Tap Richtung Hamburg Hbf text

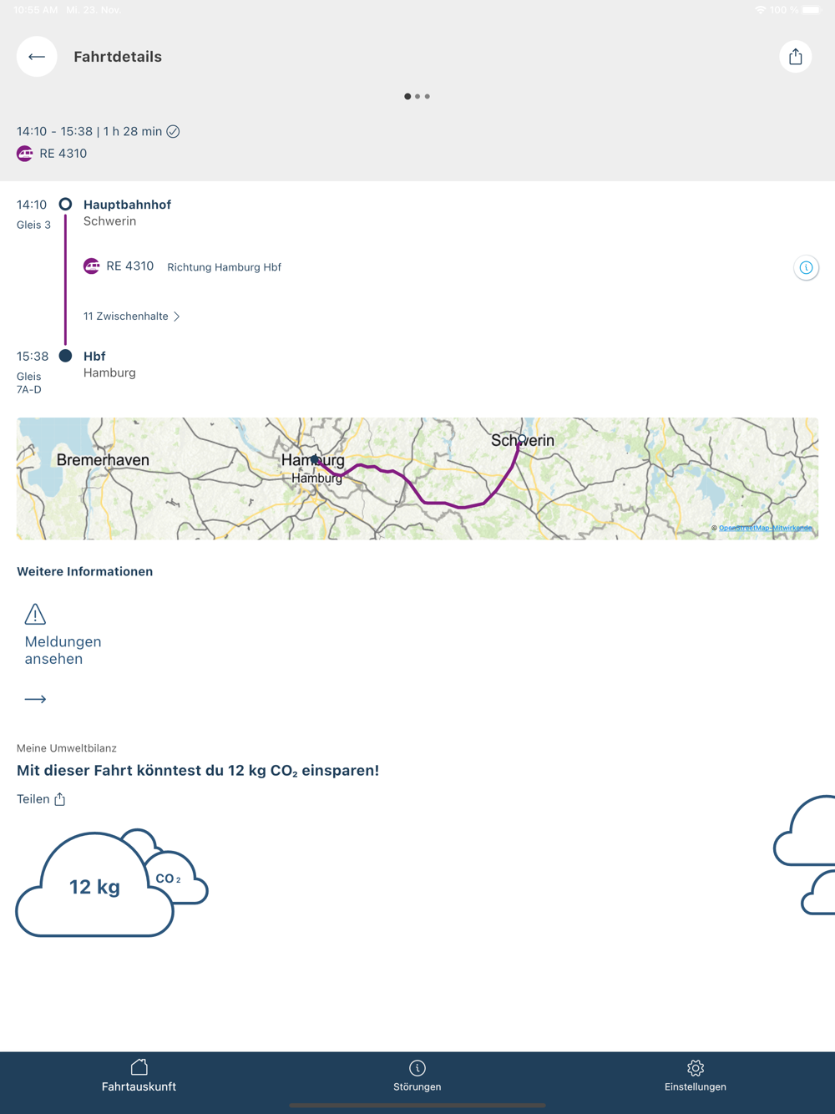pyautogui.click(x=224, y=267)
